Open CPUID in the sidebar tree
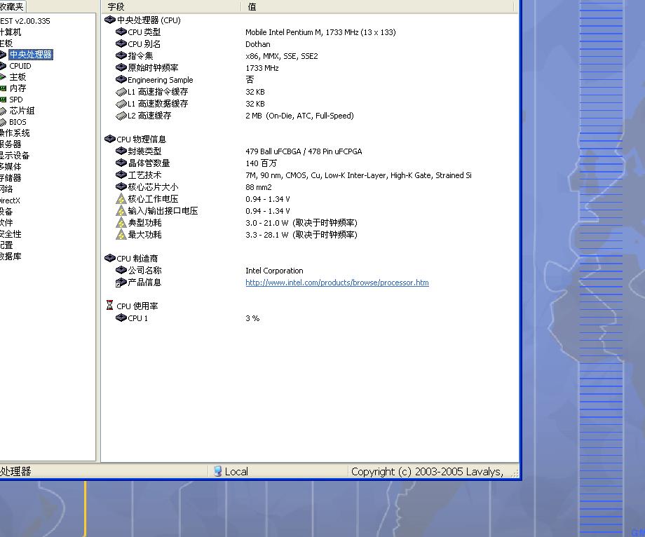This screenshot has height=537, width=645. click(20, 66)
